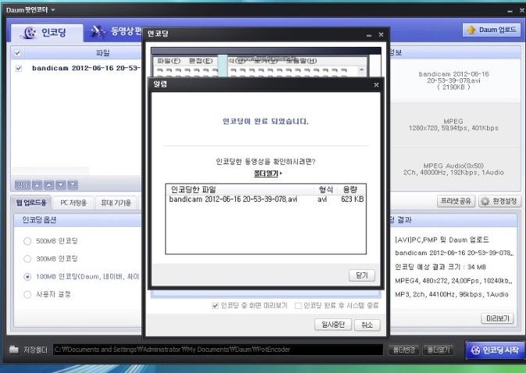Click the 프리셋공유 button
Screen dimensions: 526x373
pyautogui.click(x=456, y=201)
